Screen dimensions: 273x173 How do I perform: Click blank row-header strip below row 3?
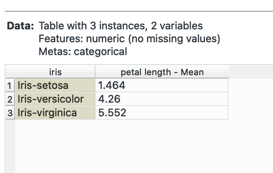(x=10, y=145)
